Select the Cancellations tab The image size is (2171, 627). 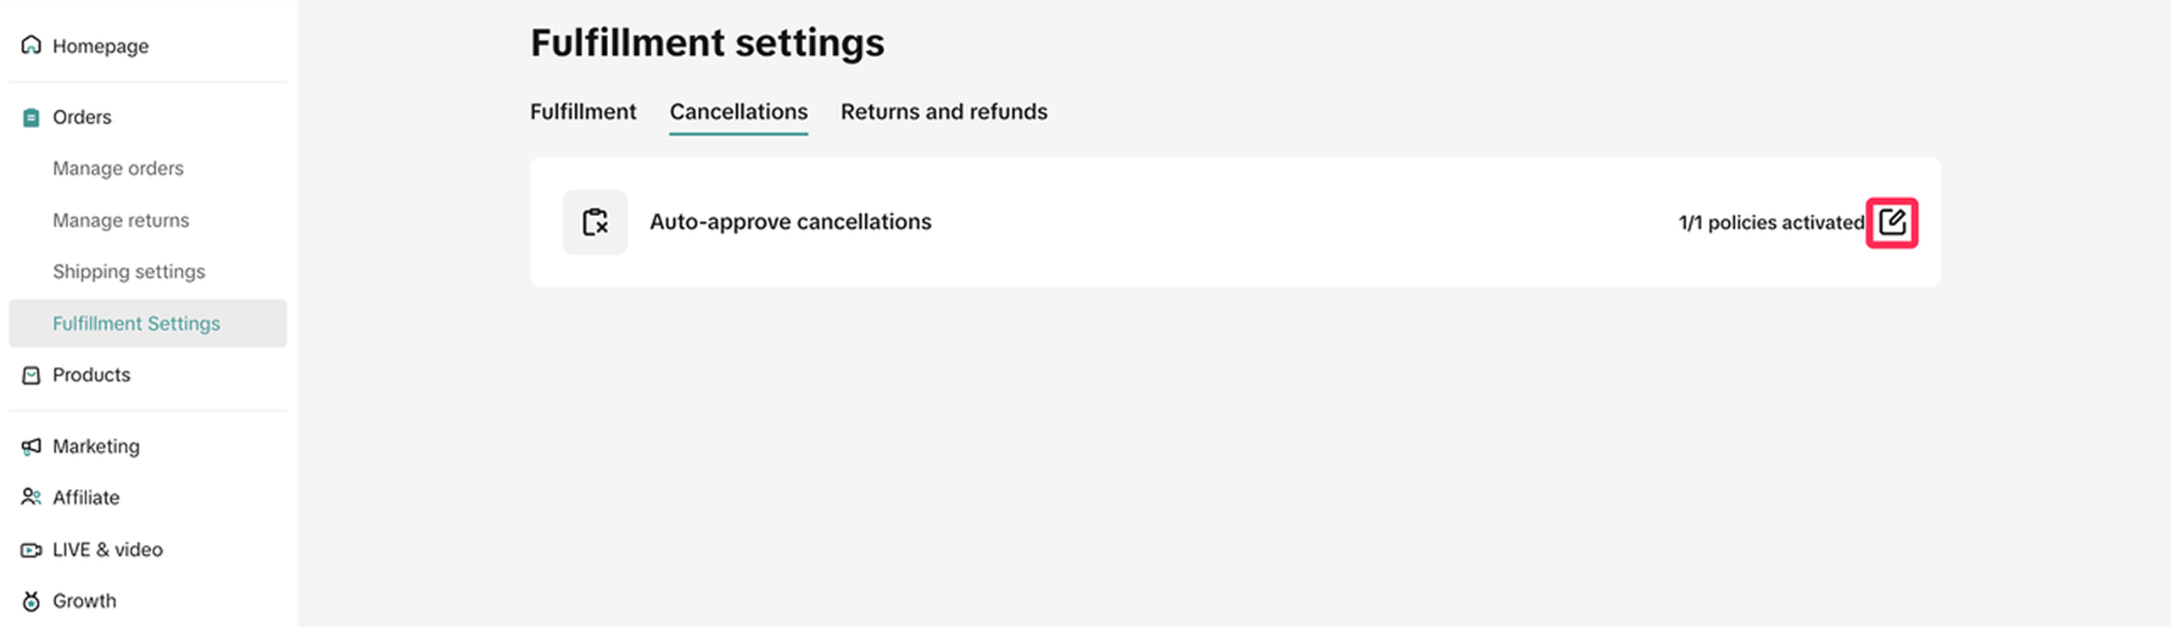point(738,112)
